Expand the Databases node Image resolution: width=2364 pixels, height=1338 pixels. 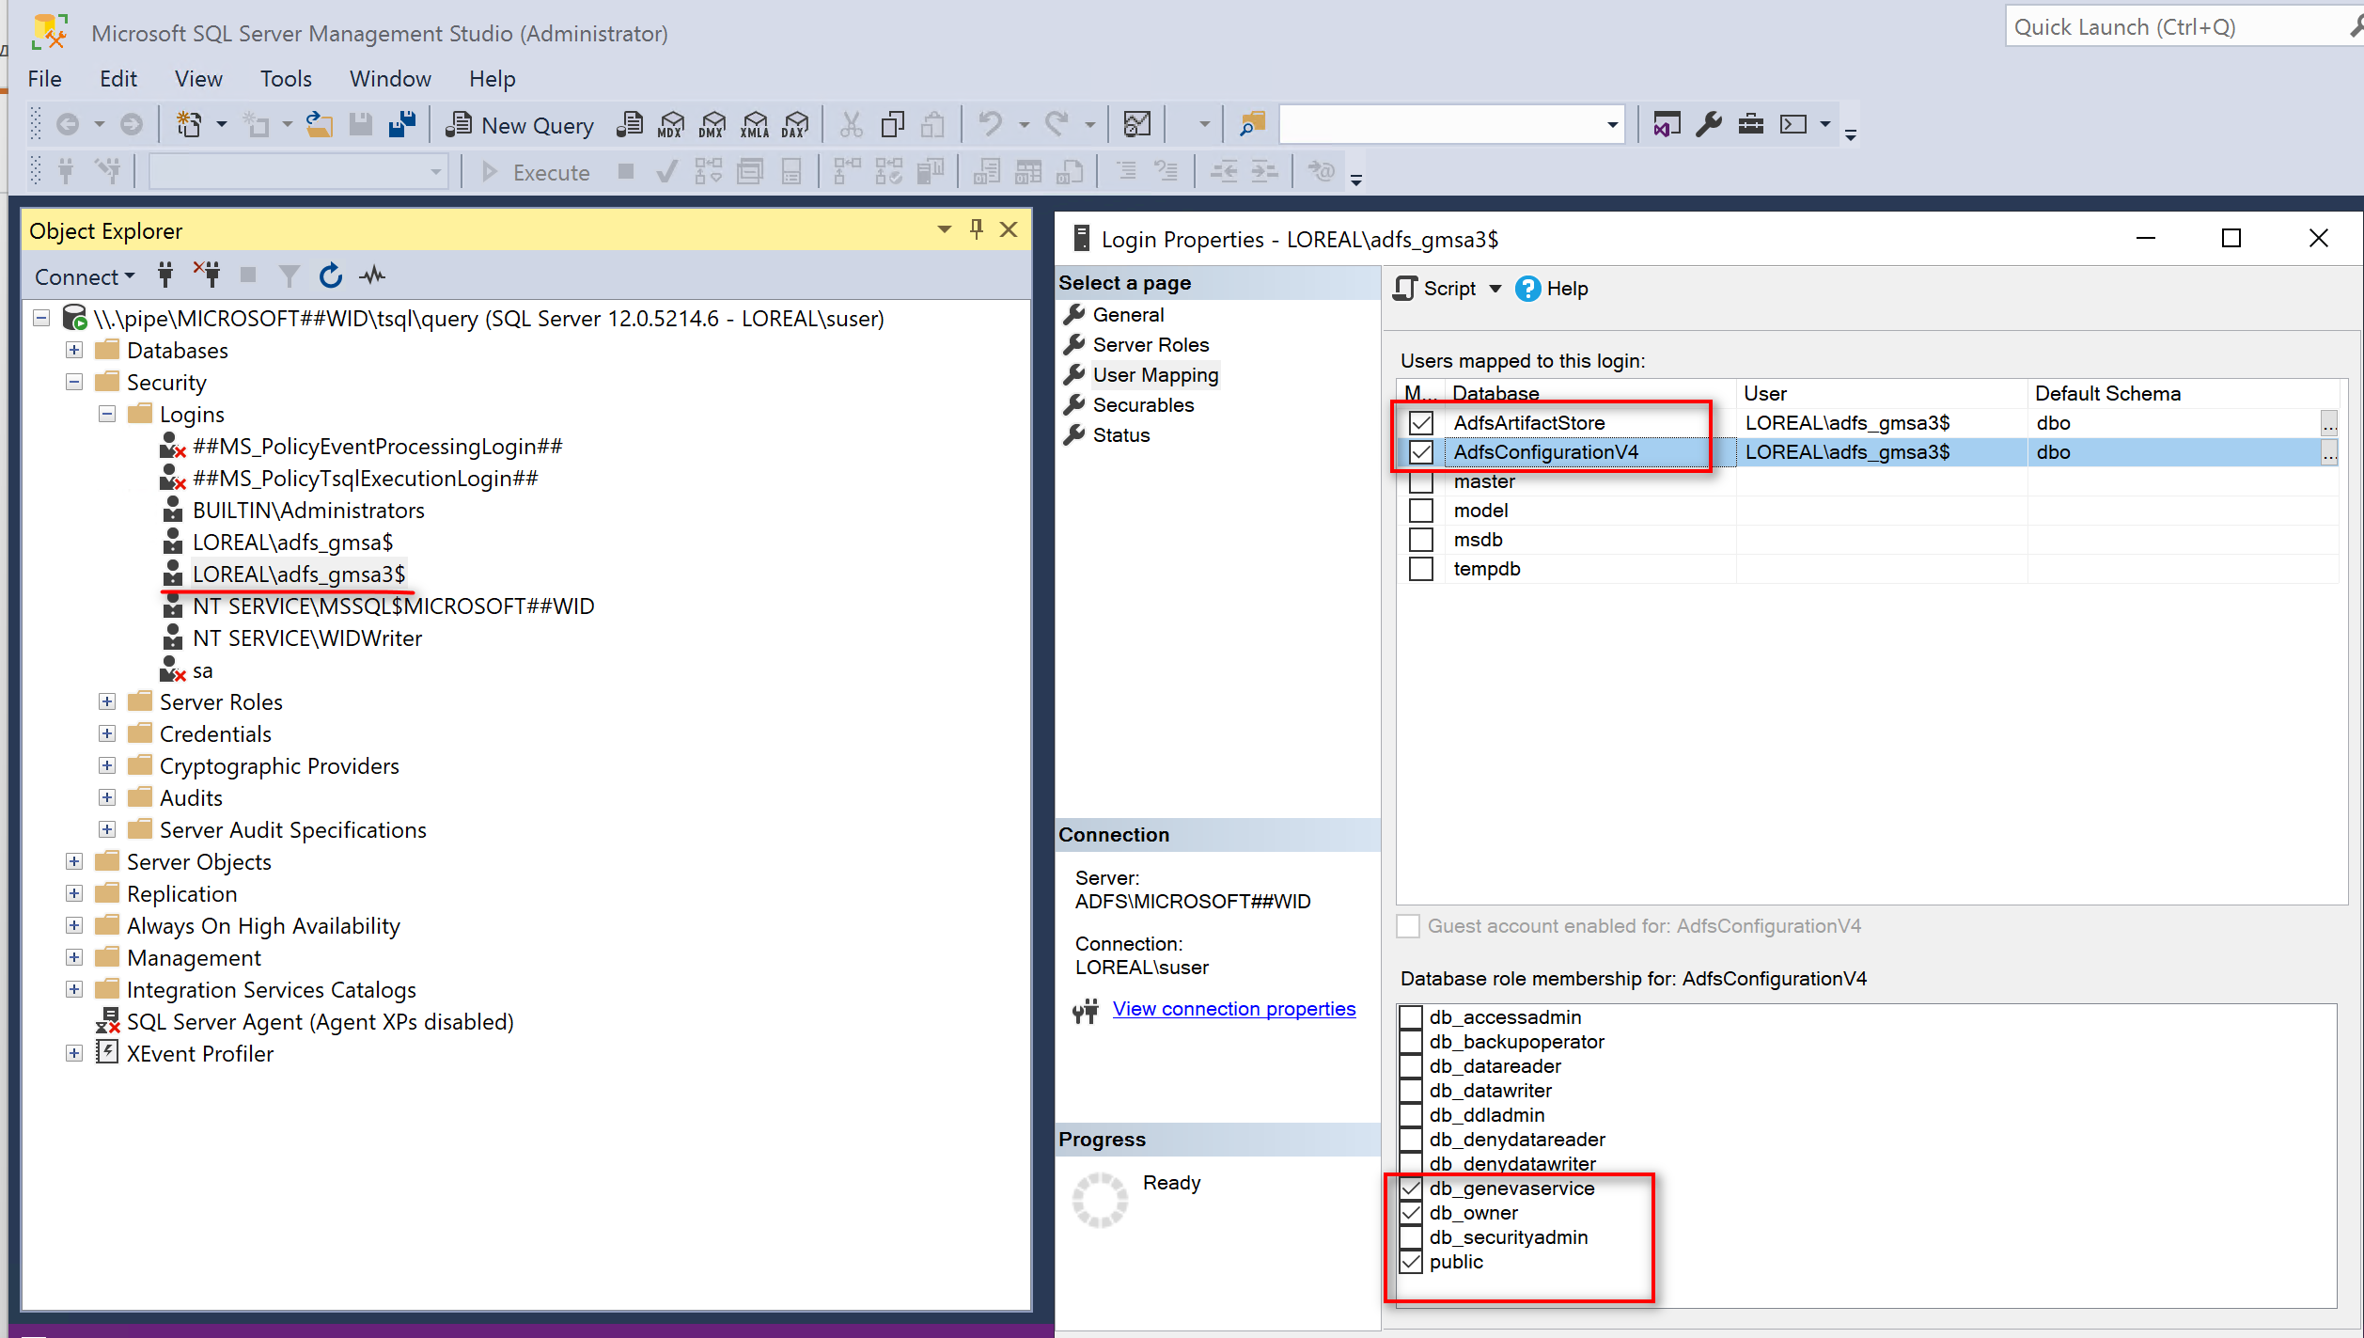click(74, 350)
